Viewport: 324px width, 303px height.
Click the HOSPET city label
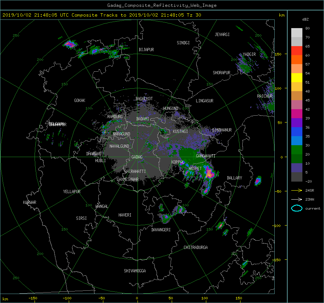(x=195, y=169)
